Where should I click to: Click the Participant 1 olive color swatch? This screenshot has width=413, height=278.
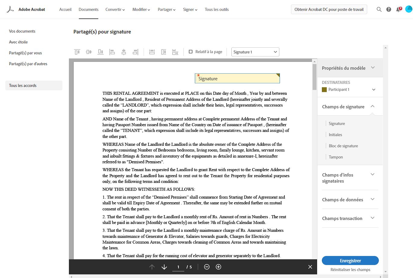pyautogui.click(x=324, y=90)
